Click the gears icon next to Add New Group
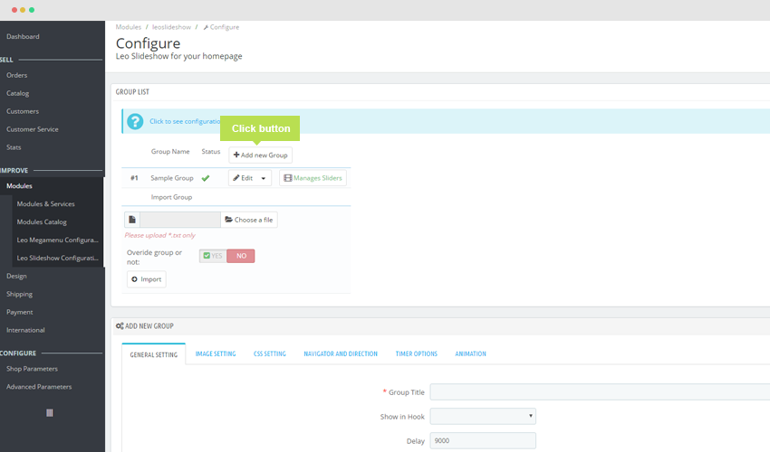 click(x=120, y=326)
